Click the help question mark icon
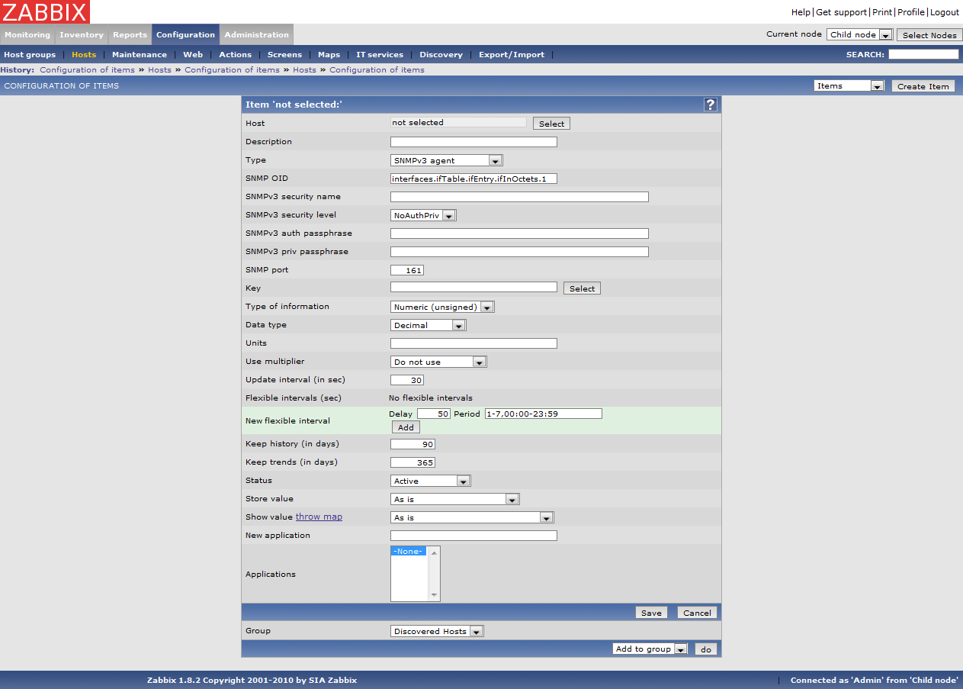 [710, 105]
